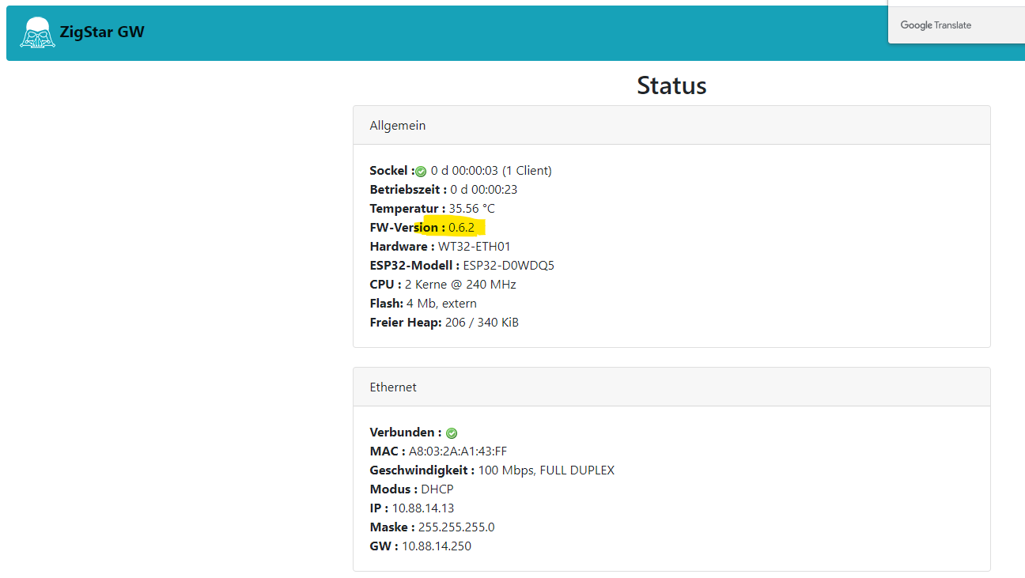Click the Ethernet card header
The width and height of the screenshot is (1025, 578).
coord(671,387)
